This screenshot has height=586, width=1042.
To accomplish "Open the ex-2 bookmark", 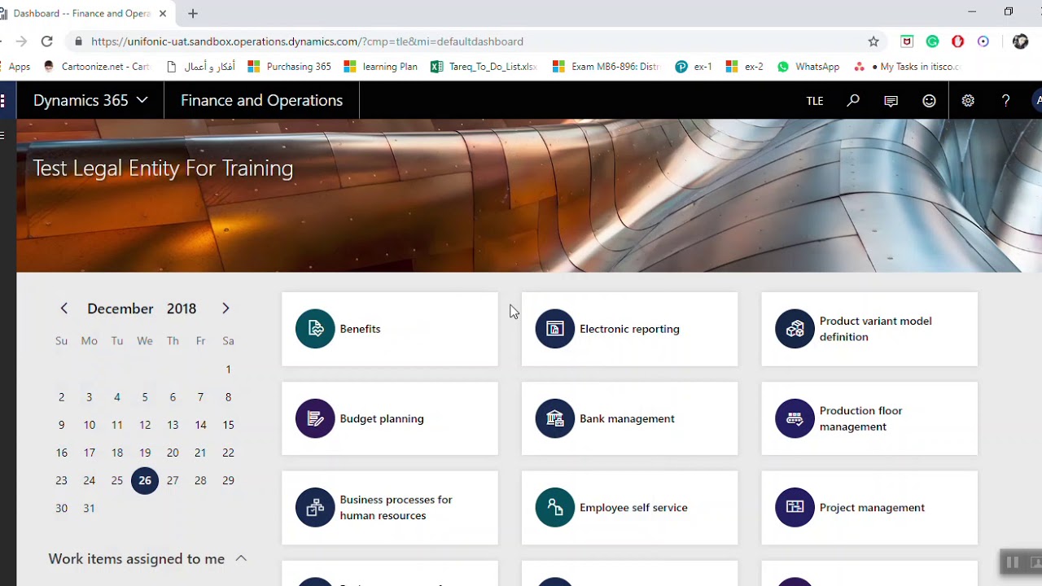I will (x=745, y=67).
